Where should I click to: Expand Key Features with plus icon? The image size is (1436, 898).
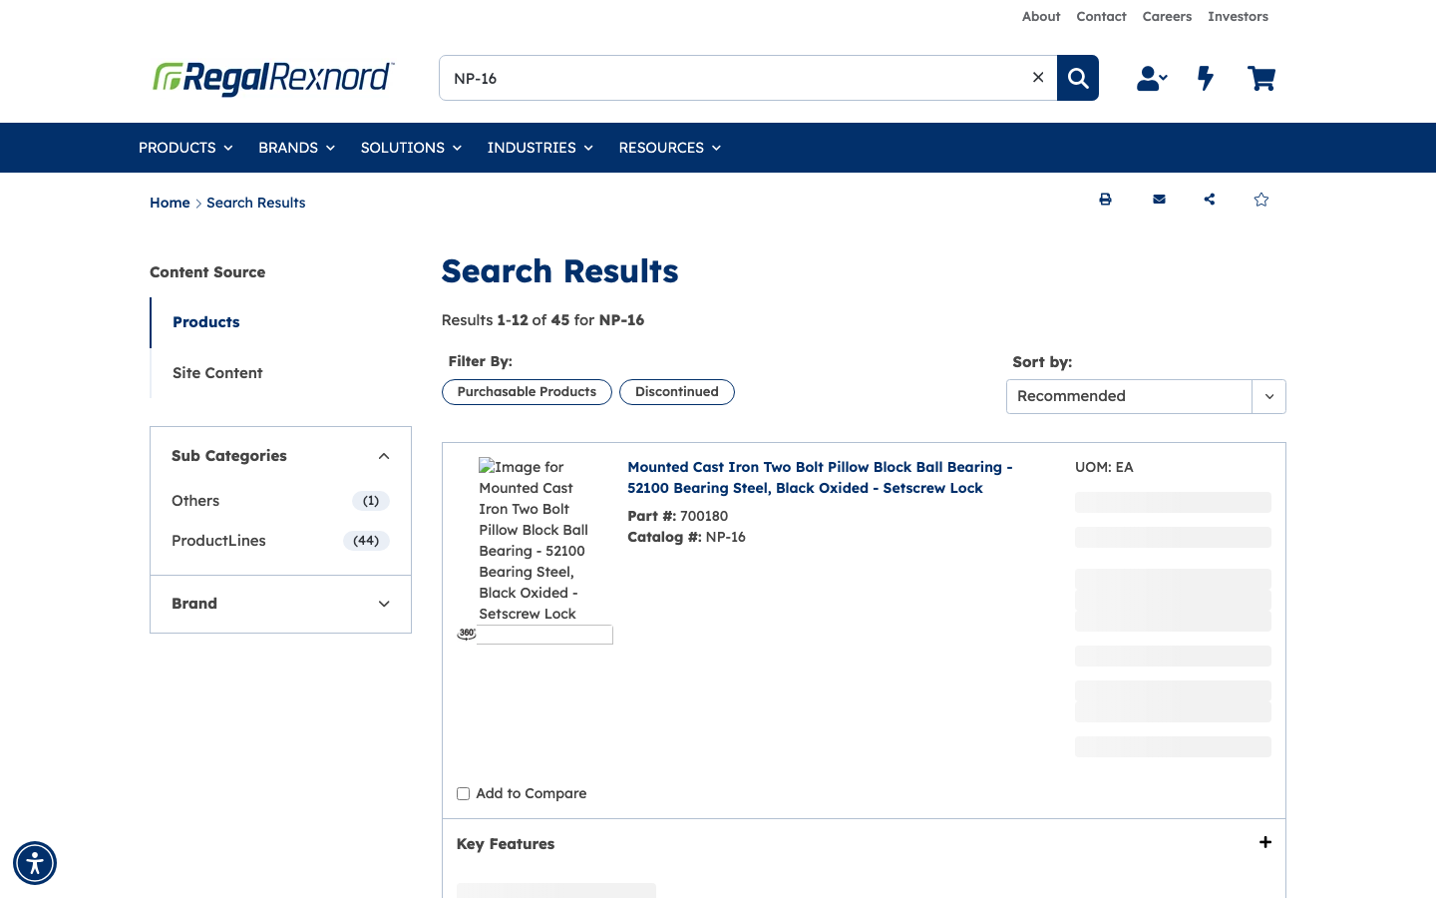[1265, 842]
